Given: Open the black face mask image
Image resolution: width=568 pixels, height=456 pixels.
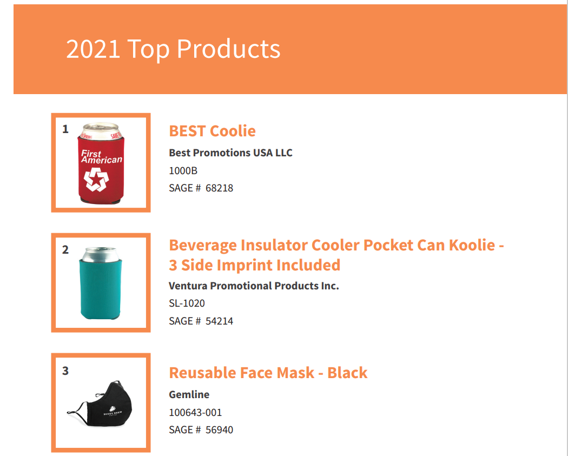Looking at the screenshot, I should point(101,402).
